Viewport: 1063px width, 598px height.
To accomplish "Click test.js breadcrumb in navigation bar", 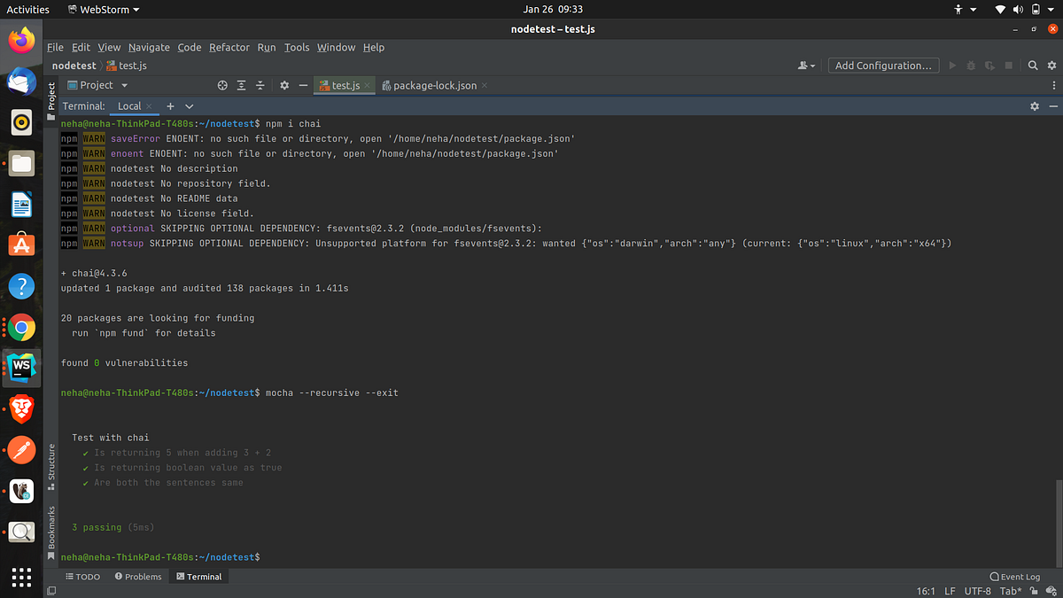I will pyautogui.click(x=127, y=66).
